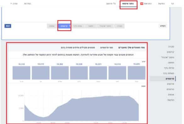Click the הקודם previous button
This screenshot has height=124, width=184.
163,26
